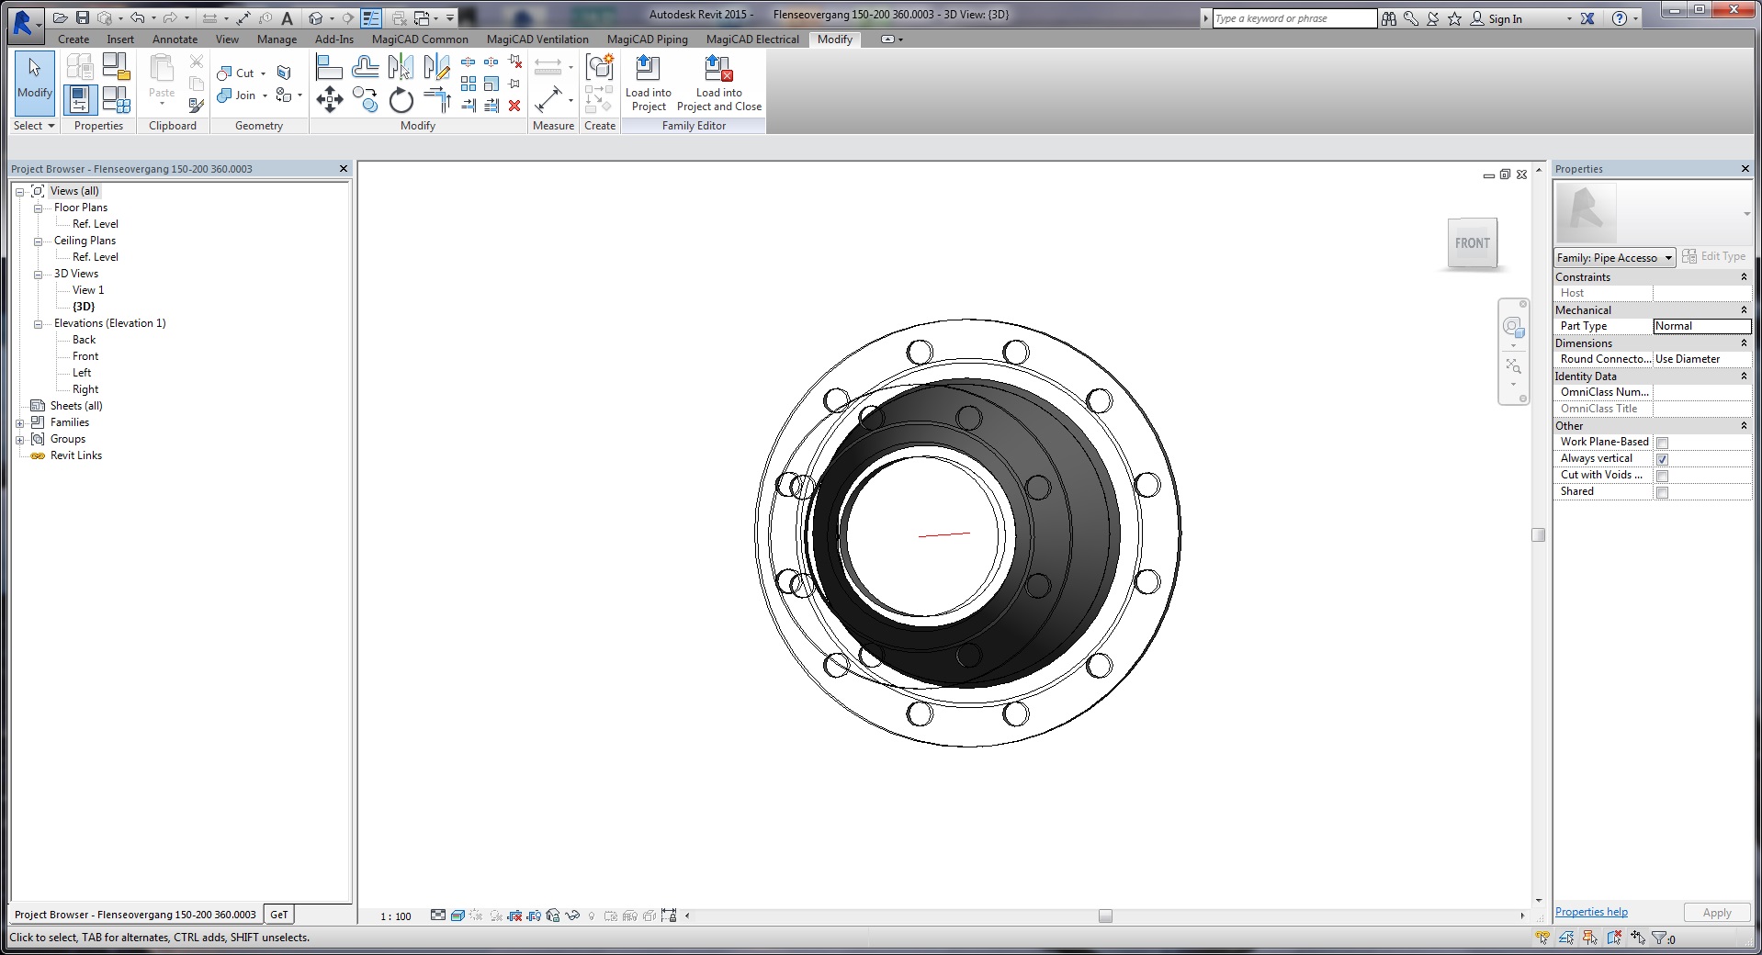Select the Rotate tool icon
Image resolution: width=1762 pixels, height=955 pixels.
[x=401, y=100]
